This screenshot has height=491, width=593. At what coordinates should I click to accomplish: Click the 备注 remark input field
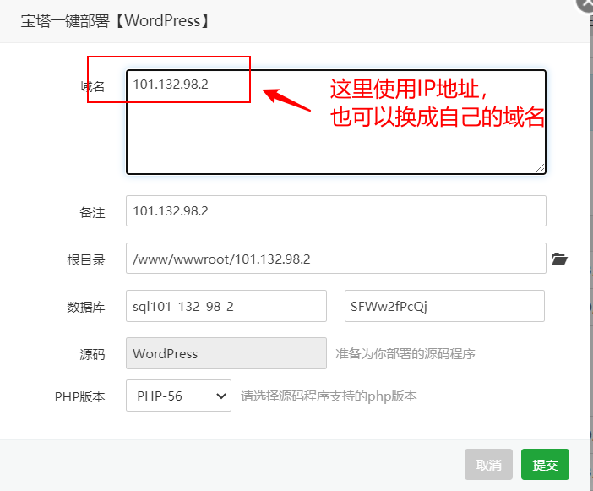pos(336,211)
